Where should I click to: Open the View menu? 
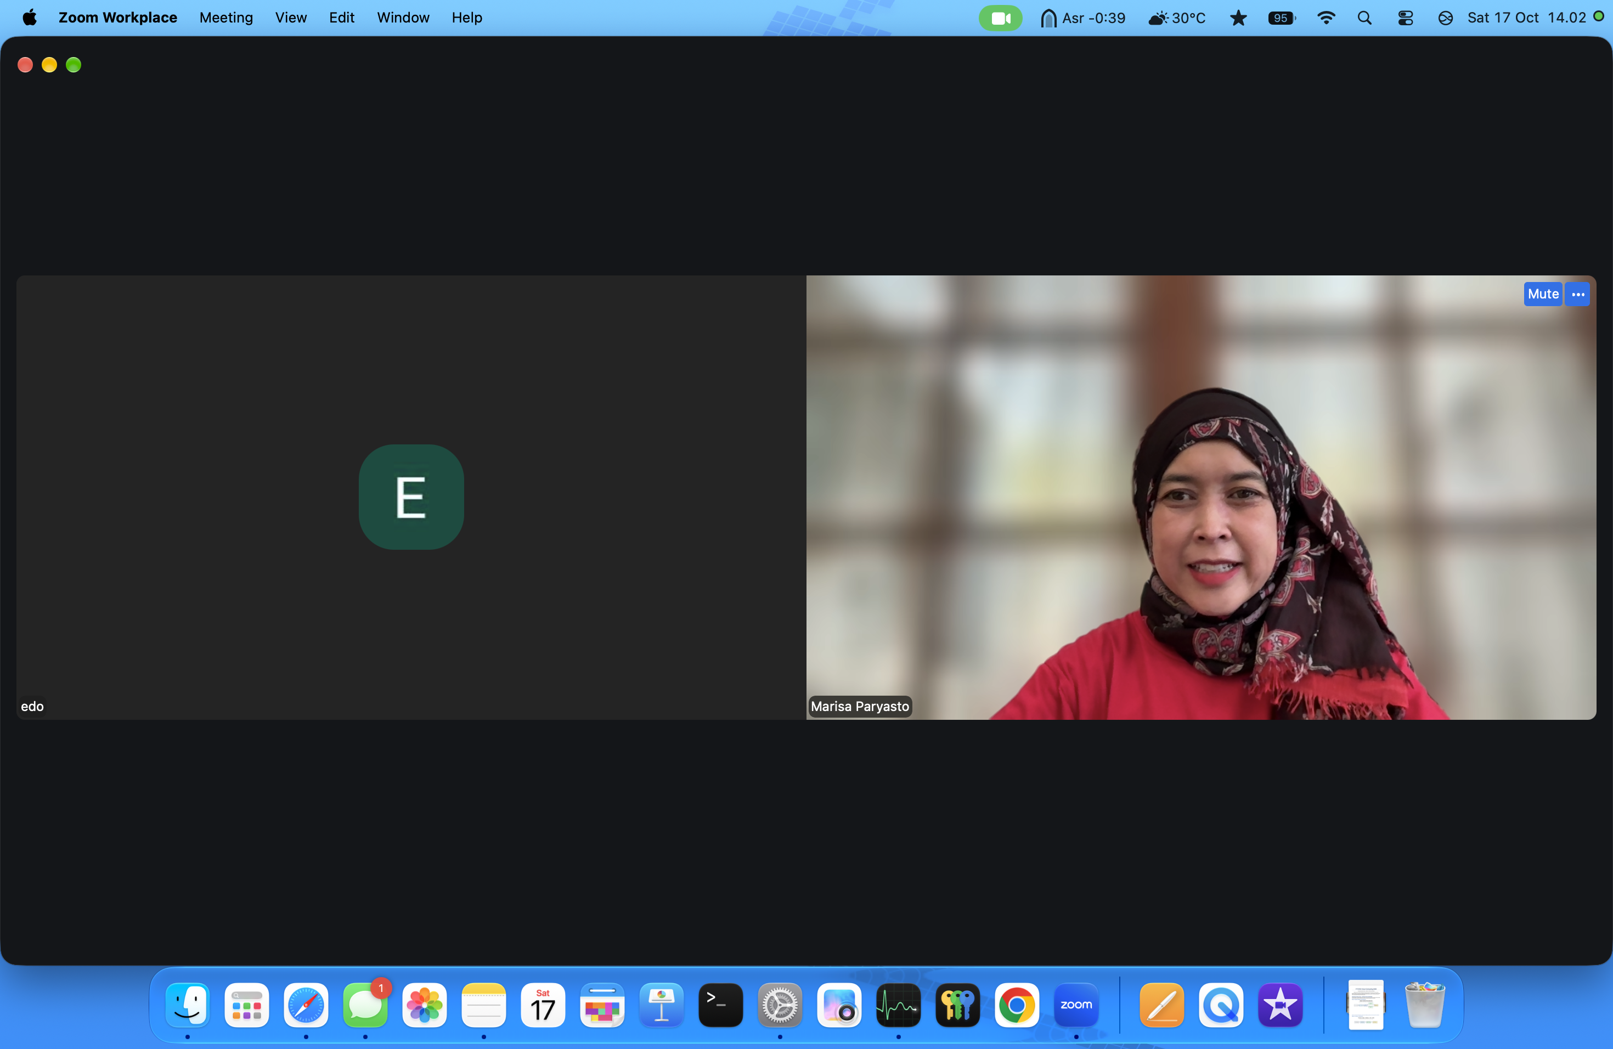[x=291, y=18]
